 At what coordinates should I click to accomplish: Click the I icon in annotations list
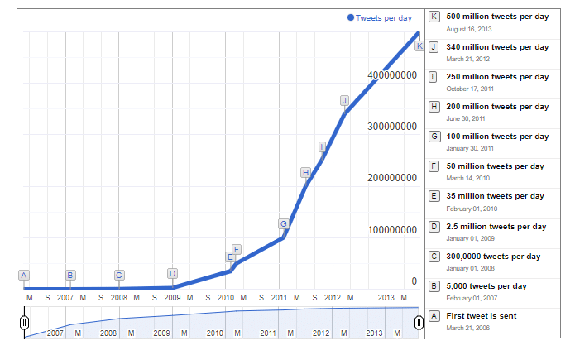[x=434, y=77]
